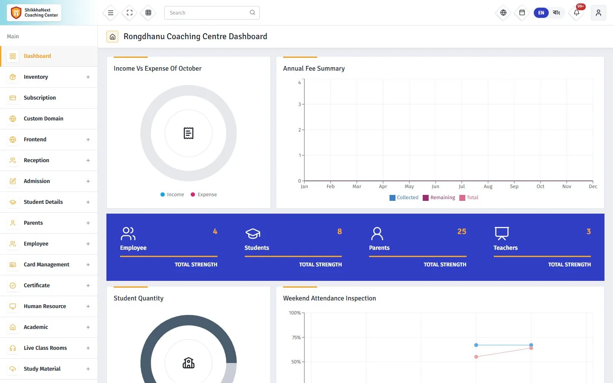Click the hamburger menu icon
Viewport: 613px width, 383px height.
[x=111, y=13]
